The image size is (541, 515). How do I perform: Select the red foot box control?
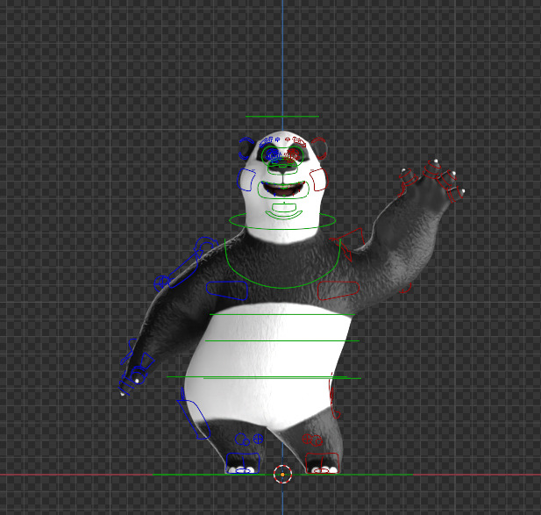point(323,463)
